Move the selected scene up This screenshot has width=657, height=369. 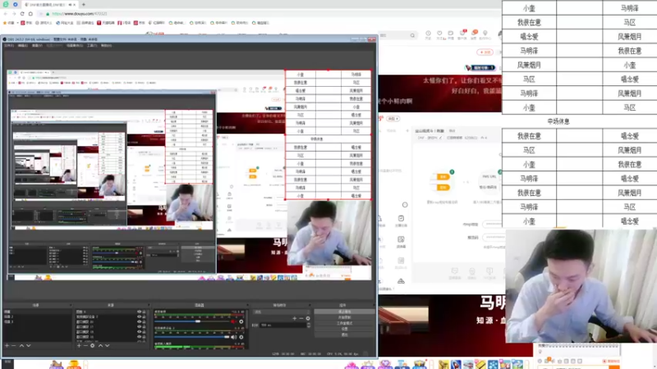tap(21, 345)
